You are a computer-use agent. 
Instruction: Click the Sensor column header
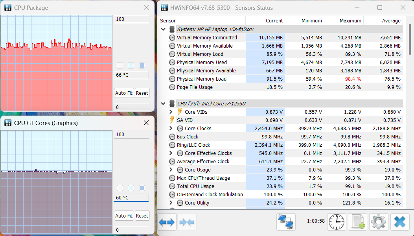202,20
